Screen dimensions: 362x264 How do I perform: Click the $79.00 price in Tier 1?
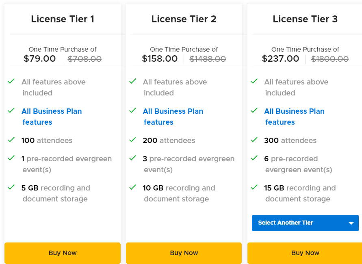[x=39, y=58]
